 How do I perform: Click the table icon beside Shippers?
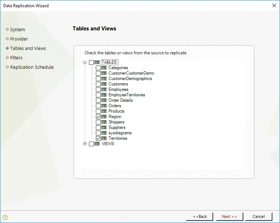104,122
